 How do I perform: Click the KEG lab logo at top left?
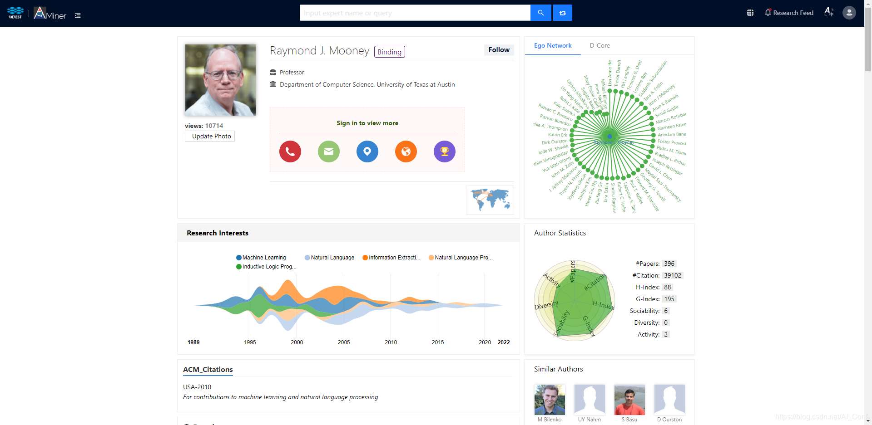pyautogui.click(x=15, y=13)
